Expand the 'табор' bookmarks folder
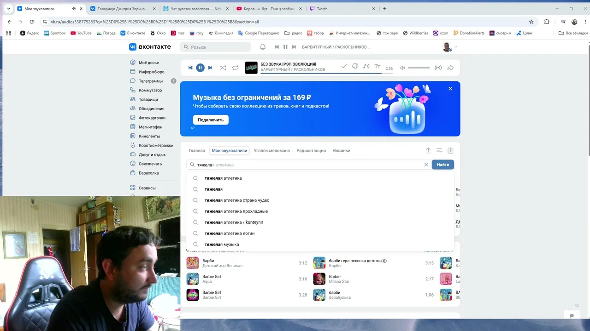Viewport: 590px width, 331px height. (315, 33)
